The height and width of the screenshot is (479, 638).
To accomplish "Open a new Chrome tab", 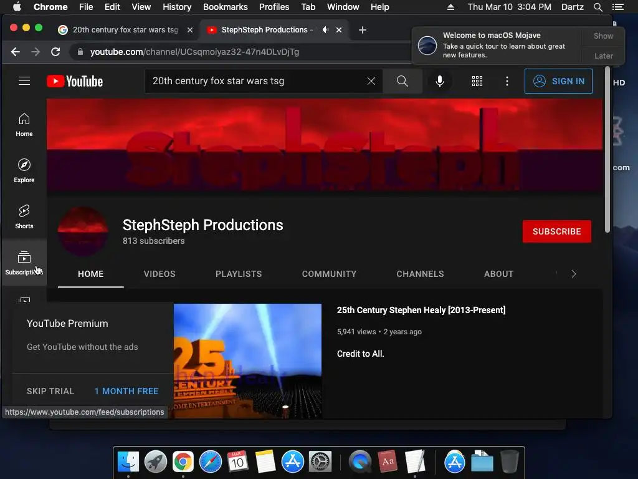I will (362, 30).
